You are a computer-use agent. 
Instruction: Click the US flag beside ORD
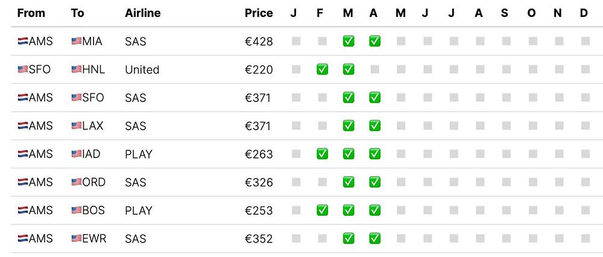(77, 182)
